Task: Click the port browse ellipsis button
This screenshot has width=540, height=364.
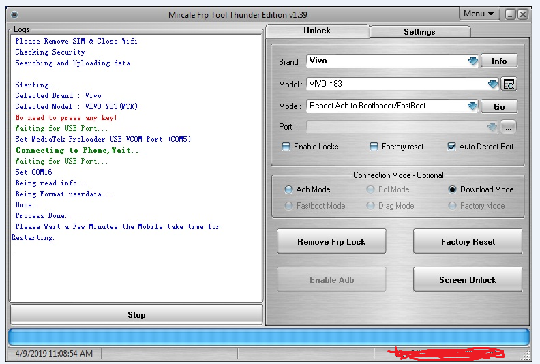Action: pos(509,127)
